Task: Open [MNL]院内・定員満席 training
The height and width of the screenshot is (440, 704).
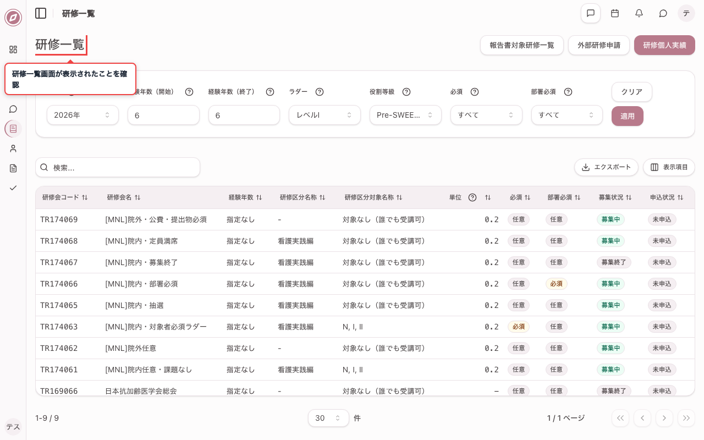Action: click(141, 241)
